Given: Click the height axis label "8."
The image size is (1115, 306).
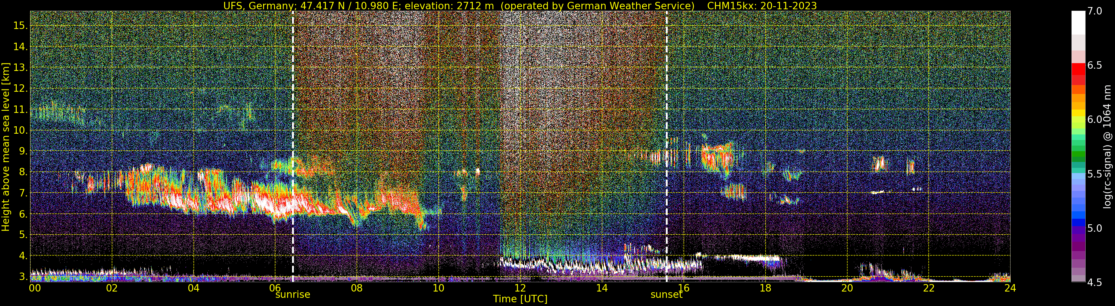Looking at the screenshot, I should [x=23, y=172].
